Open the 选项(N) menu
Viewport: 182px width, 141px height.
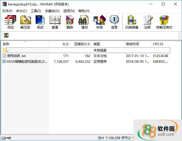coord(69,11)
